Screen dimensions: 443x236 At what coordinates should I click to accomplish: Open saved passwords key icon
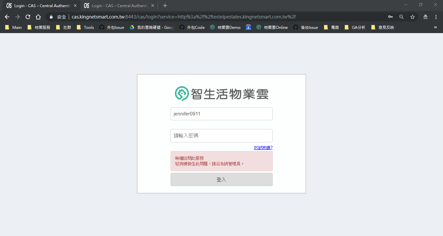390,17
